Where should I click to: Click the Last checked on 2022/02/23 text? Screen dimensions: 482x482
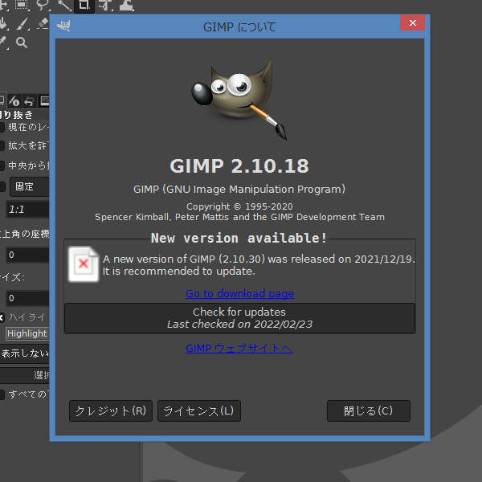point(239,325)
